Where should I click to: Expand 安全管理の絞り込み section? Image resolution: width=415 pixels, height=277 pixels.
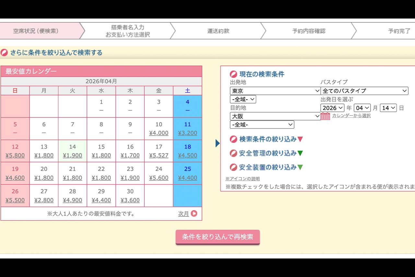coord(266,153)
